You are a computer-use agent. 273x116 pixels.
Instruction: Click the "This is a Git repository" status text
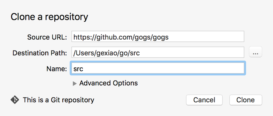pyautogui.click(x=58, y=100)
